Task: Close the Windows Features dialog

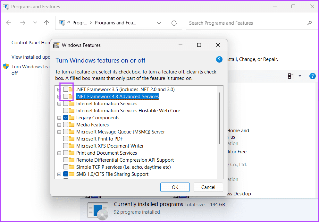Action: (x=218, y=45)
